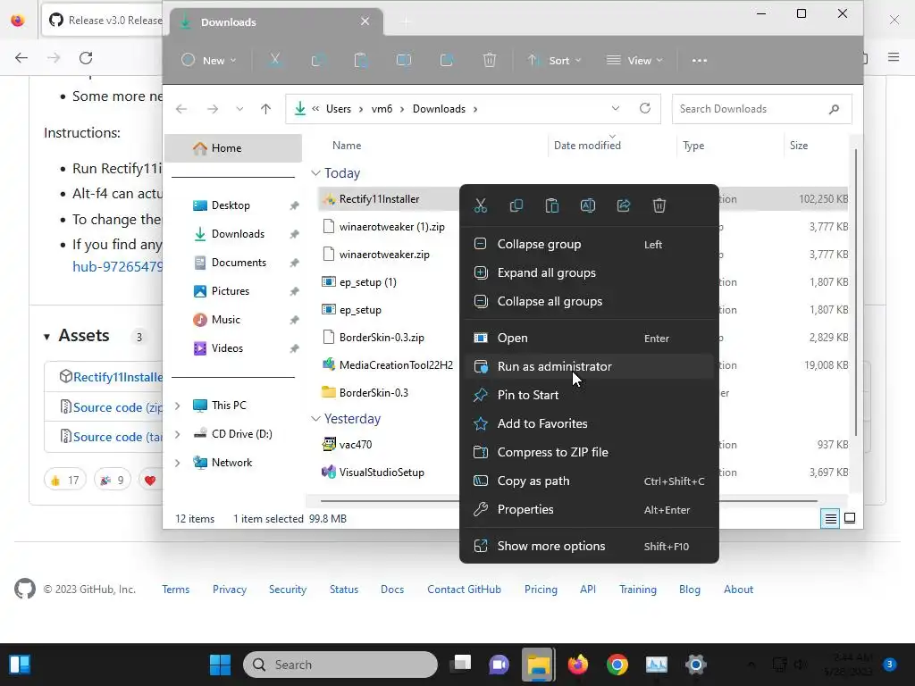Click the Rename icon in the context menu
Viewport: 915px width, 686px height.
[x=588, y=205]
